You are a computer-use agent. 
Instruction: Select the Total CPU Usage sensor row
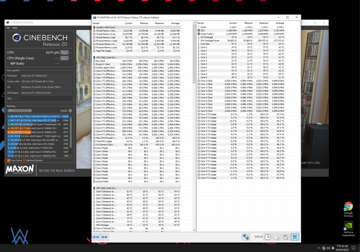(x=136, y=141)
